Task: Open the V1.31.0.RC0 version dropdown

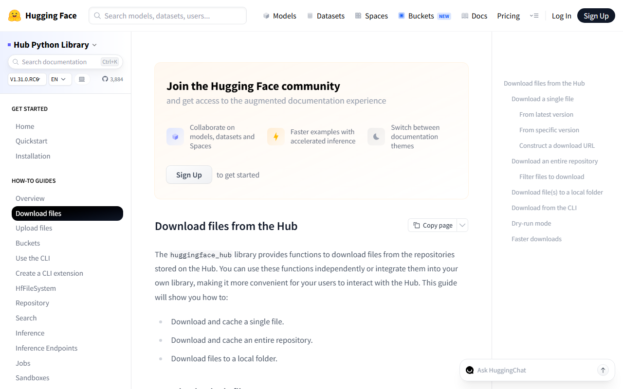Action: pyautogui.click(x=27, y=79)
